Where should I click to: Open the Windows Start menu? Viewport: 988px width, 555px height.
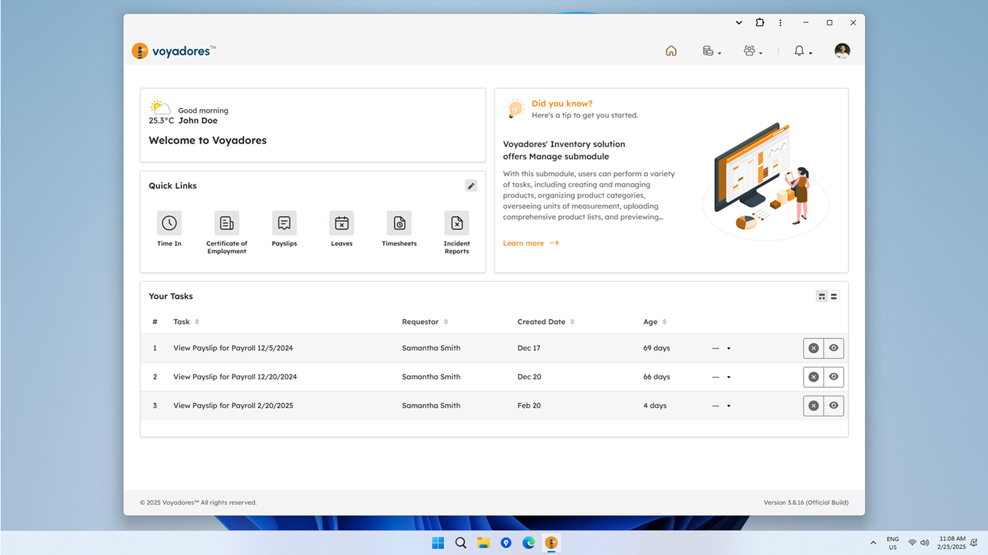[438, 543]
